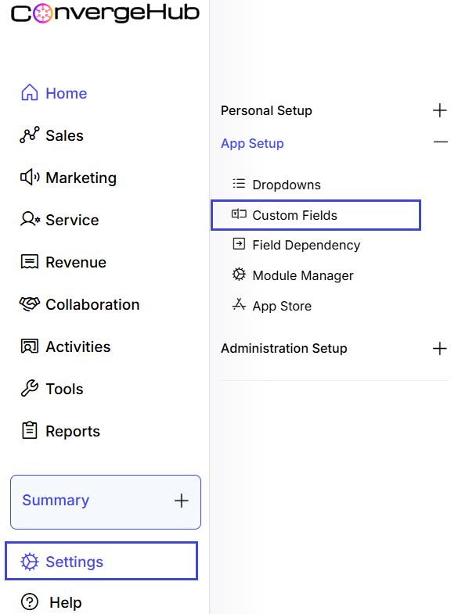Click the Settings gear icon
Screen dimensions: 458x614
pos(30,562)
